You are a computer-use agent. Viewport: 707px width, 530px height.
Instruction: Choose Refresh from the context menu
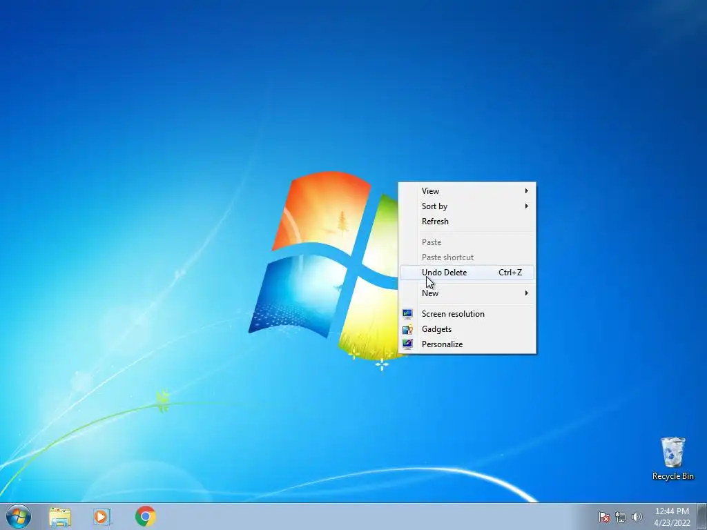(467, 222)
